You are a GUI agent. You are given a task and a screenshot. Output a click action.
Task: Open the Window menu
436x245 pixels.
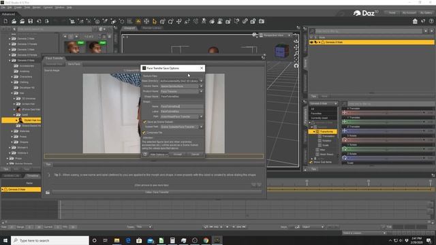pyautogui.click(x=59, y=7)
